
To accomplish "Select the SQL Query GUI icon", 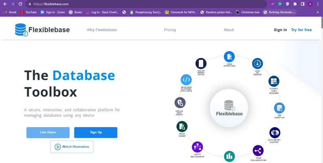I will click(279, 108).
